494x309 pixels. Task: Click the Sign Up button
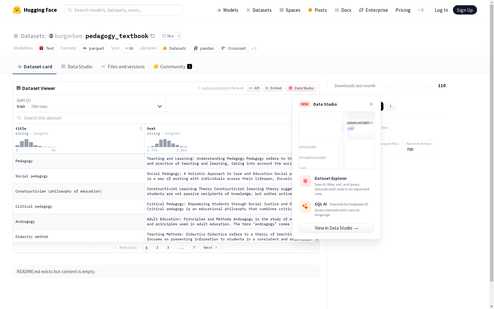pyautogui.click(x=465, y=10)
